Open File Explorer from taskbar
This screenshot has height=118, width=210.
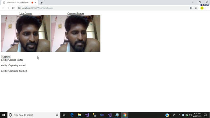79,115
